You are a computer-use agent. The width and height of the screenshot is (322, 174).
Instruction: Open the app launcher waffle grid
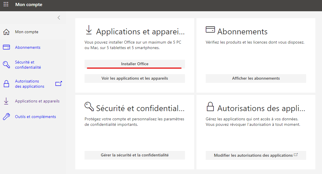pyautogui.click(x=6, y=4)
